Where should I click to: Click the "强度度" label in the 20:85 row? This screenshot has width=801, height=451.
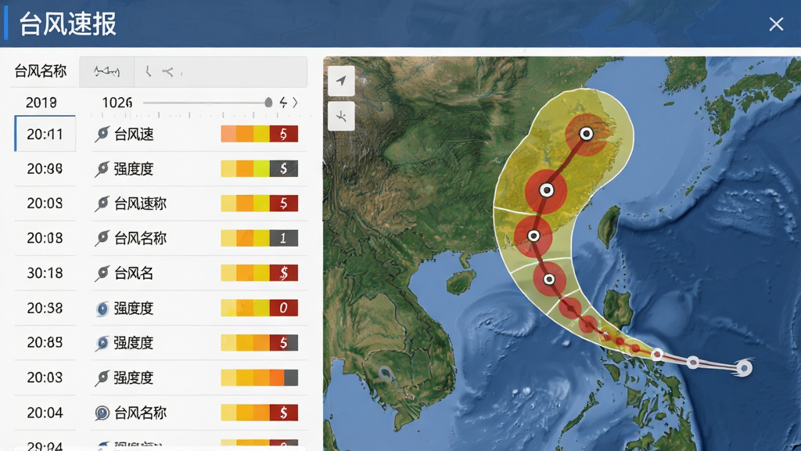tap(134, 343)
